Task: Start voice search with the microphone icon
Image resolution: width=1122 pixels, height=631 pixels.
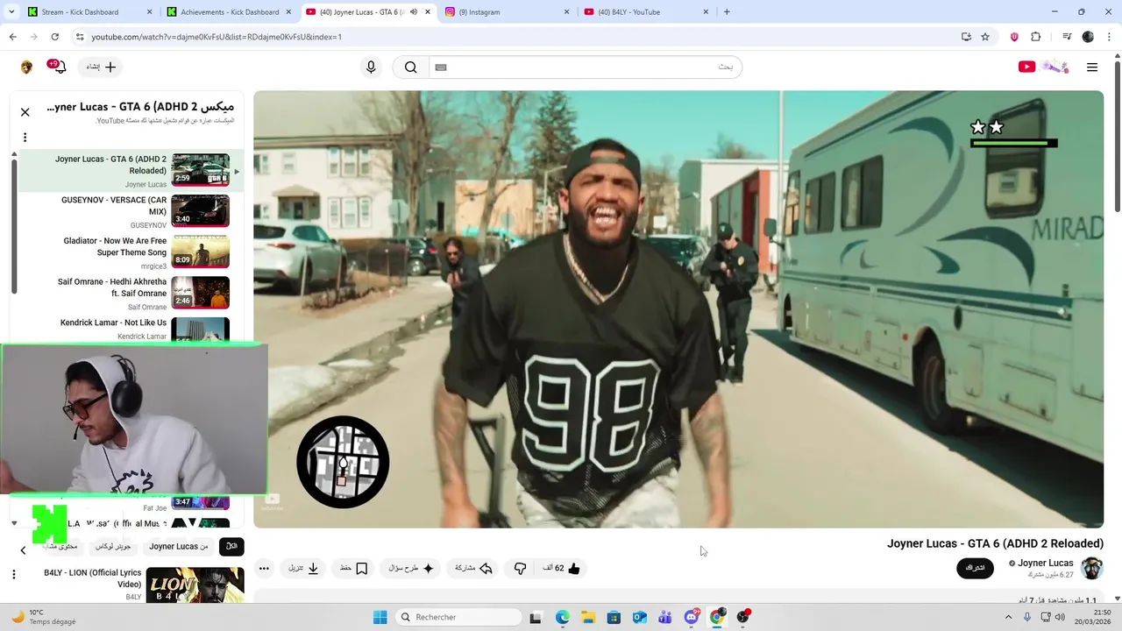Action: [371, 67]
